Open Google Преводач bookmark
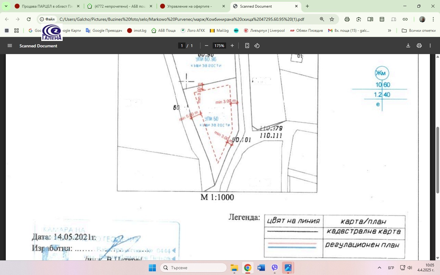The image size is (440, 275). (x=104, y=31)
